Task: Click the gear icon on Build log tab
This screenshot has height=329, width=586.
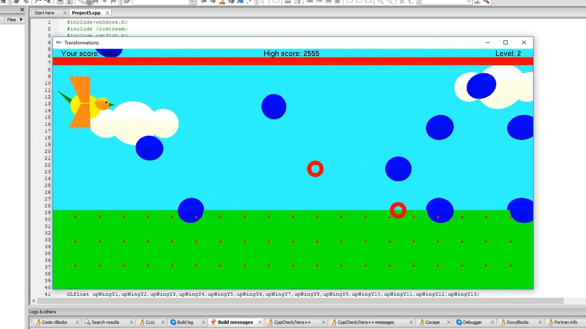Action: (173, 322)
